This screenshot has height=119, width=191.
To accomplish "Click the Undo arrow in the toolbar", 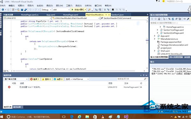I will pos(30,10).
